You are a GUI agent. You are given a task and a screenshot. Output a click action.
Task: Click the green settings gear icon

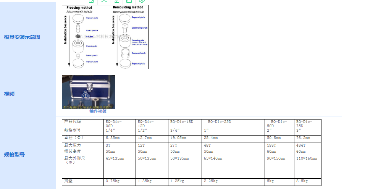[142, 1]
